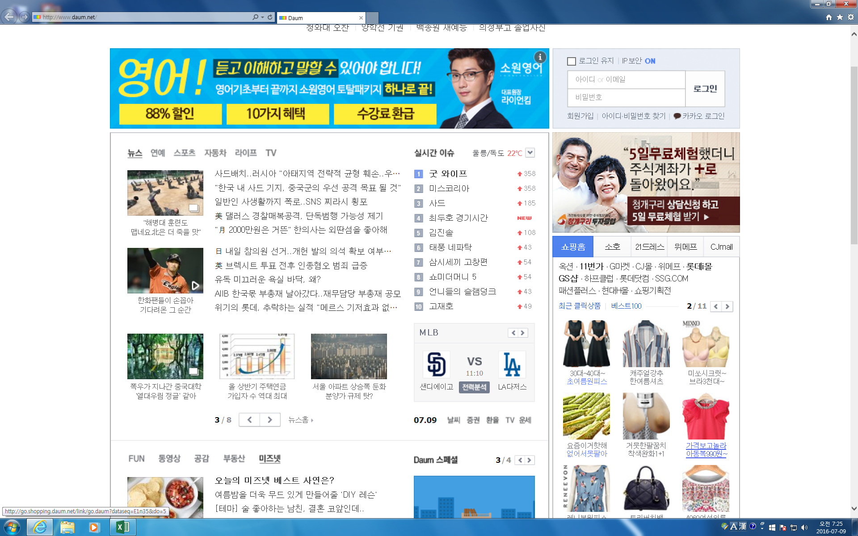Image resolution: width=858 pixels, height=536 pixels.
Task: Click the 아이디 or 이메일 input field
Action: (x=626, y=80)
